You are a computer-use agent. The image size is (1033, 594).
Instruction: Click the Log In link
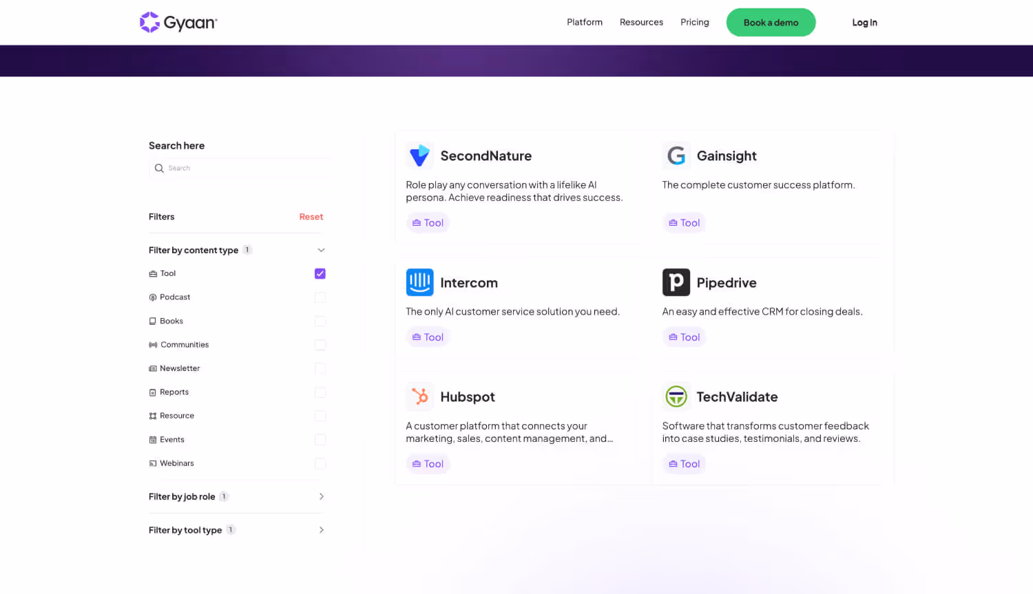(x=864, y=22)
